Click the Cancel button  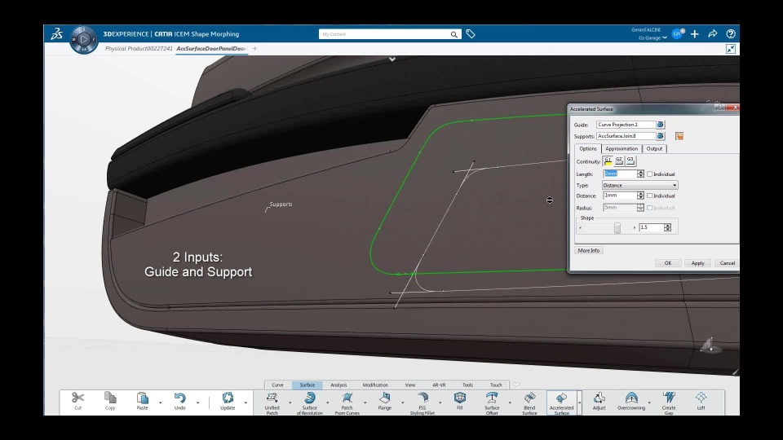(x=727, y=263)
